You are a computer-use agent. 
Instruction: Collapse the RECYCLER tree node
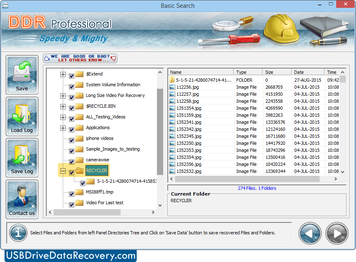[64, 170]
